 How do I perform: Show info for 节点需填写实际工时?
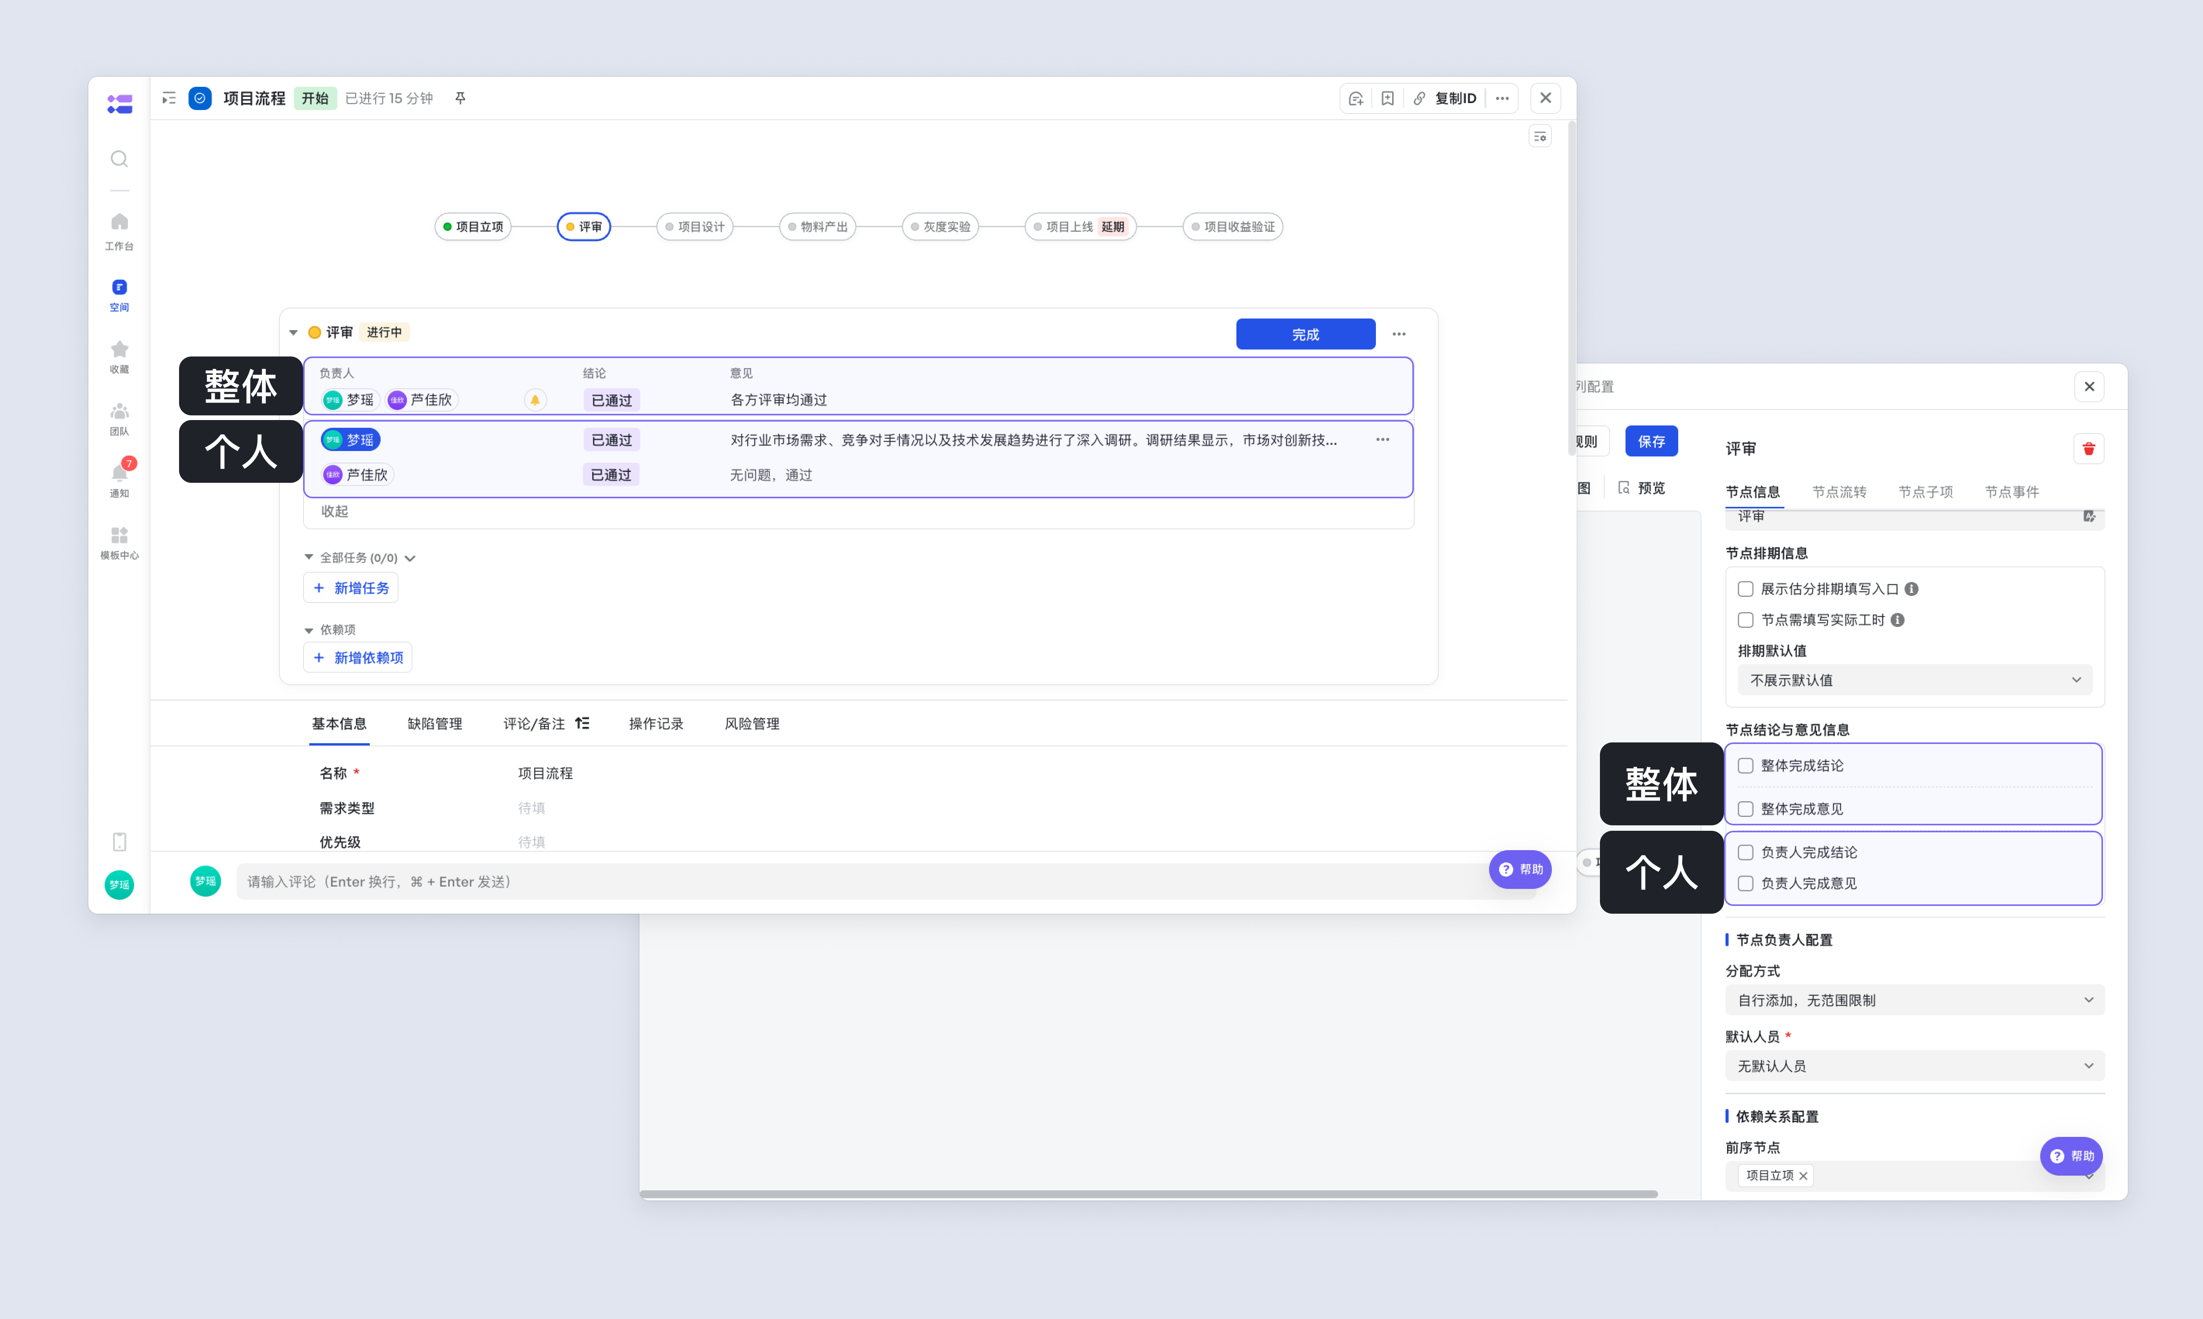pyautogui.click(x=1897, y=620)
